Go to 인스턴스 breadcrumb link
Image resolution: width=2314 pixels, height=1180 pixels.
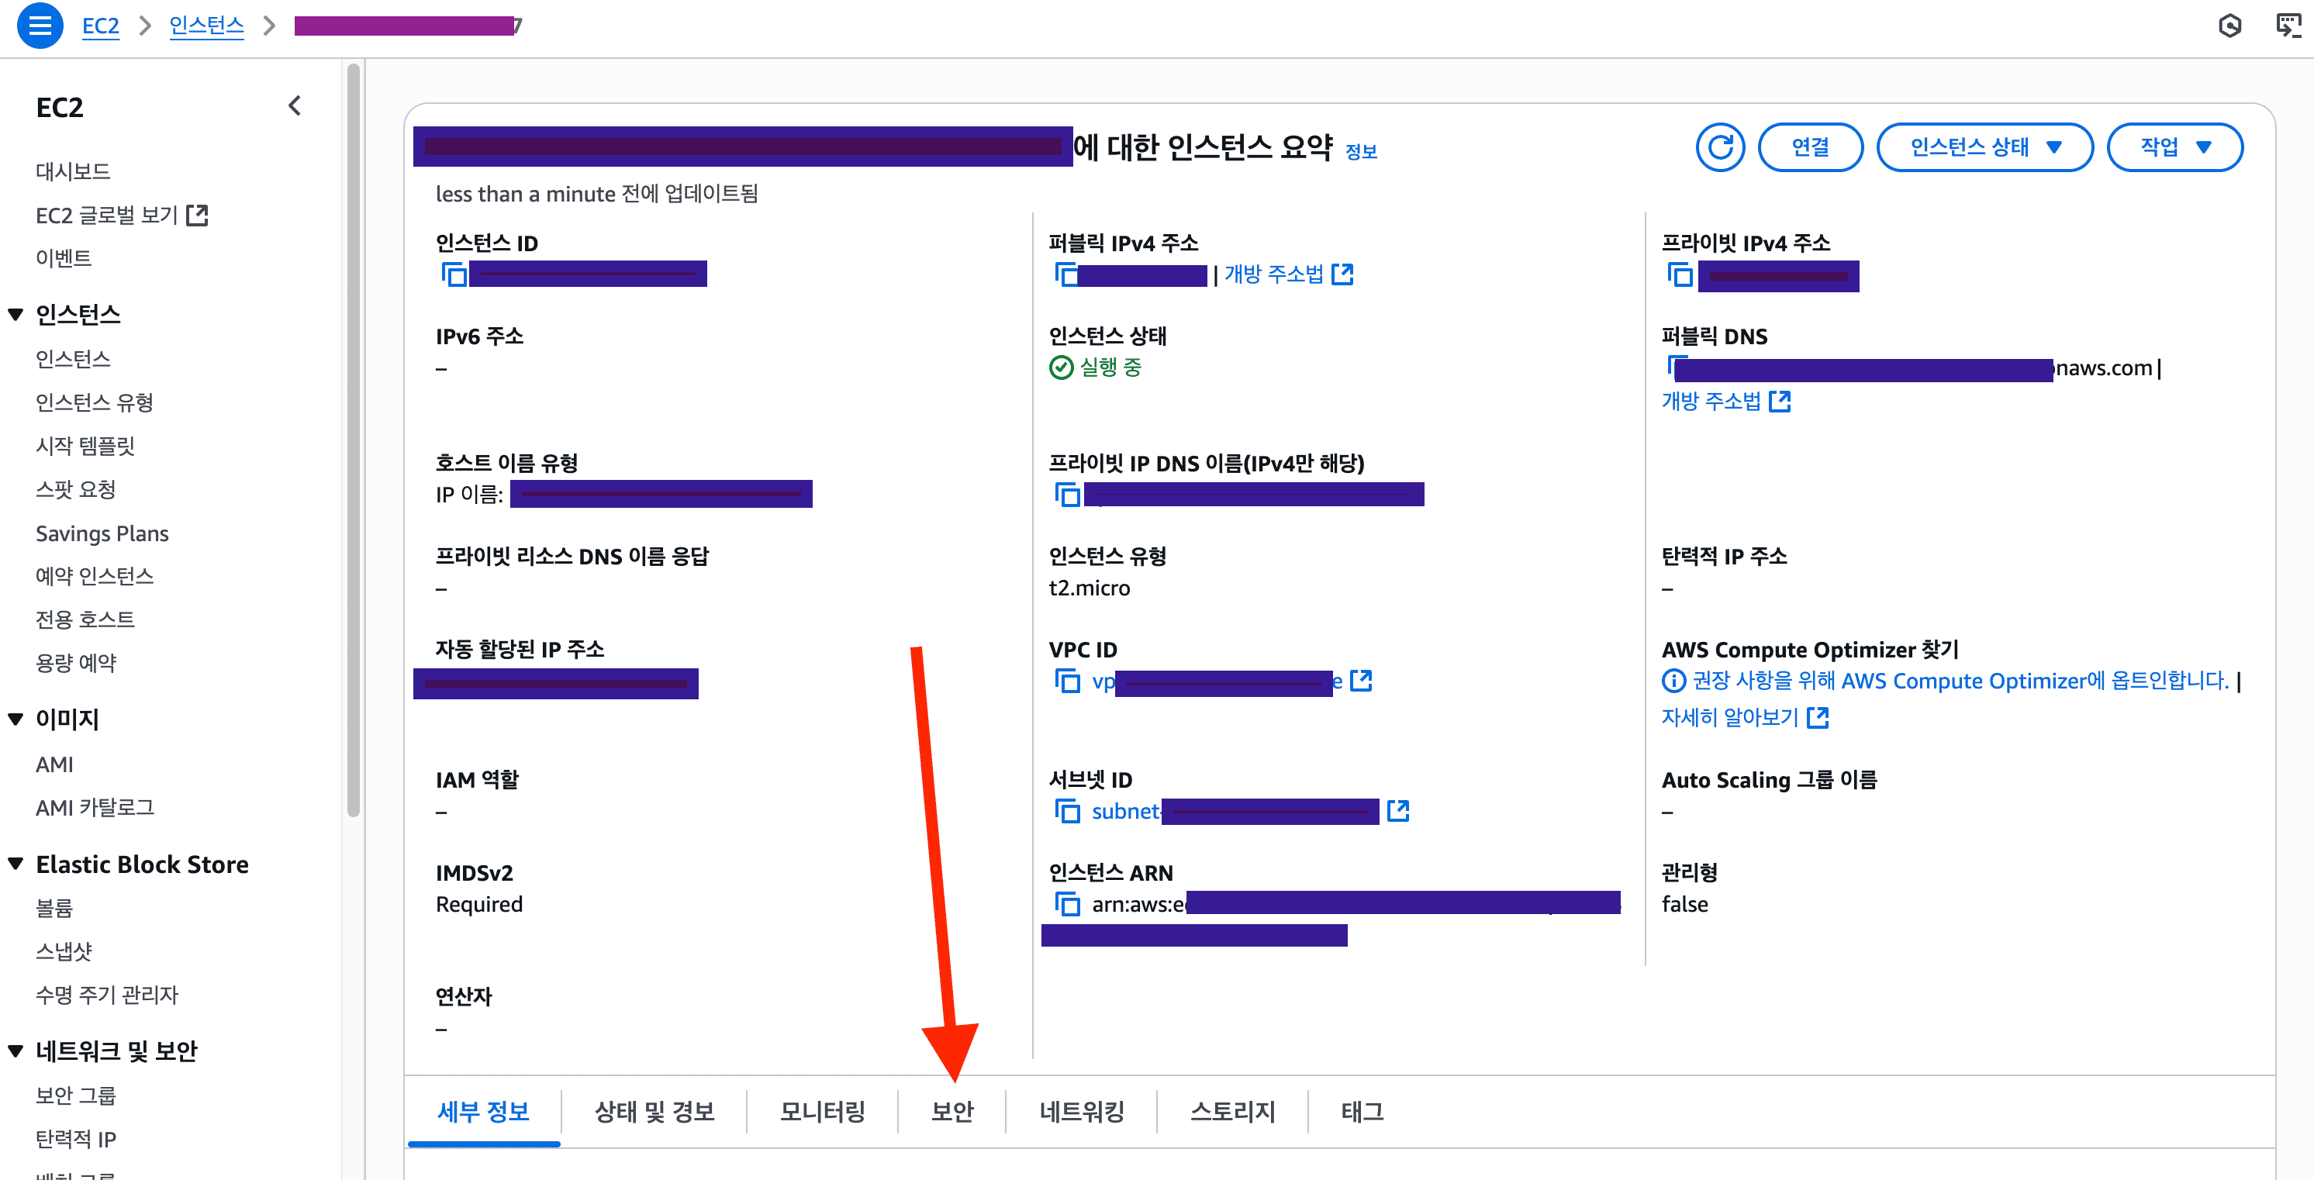point(206,25)
